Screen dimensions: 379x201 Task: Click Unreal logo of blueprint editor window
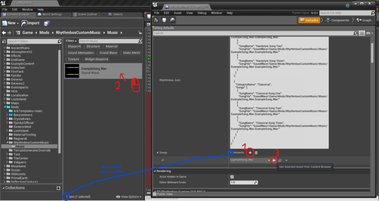tap(155, 4)
